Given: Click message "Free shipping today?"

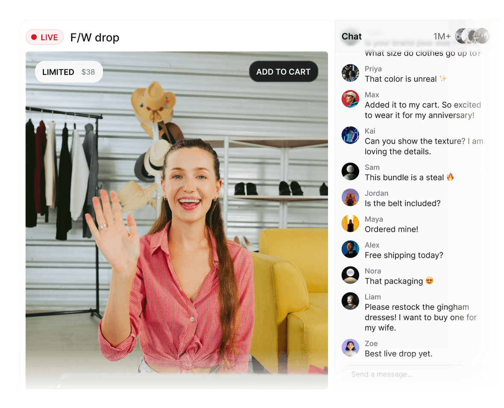Looking at the screenshot, I should (x=404, y=255).
